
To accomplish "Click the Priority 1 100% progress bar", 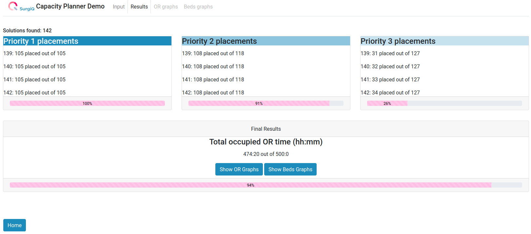I will tap(87, 103).
